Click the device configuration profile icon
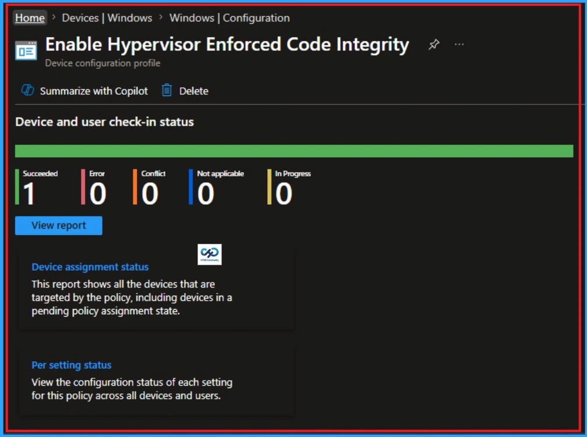The image size is (587, 437). point(26,51)
